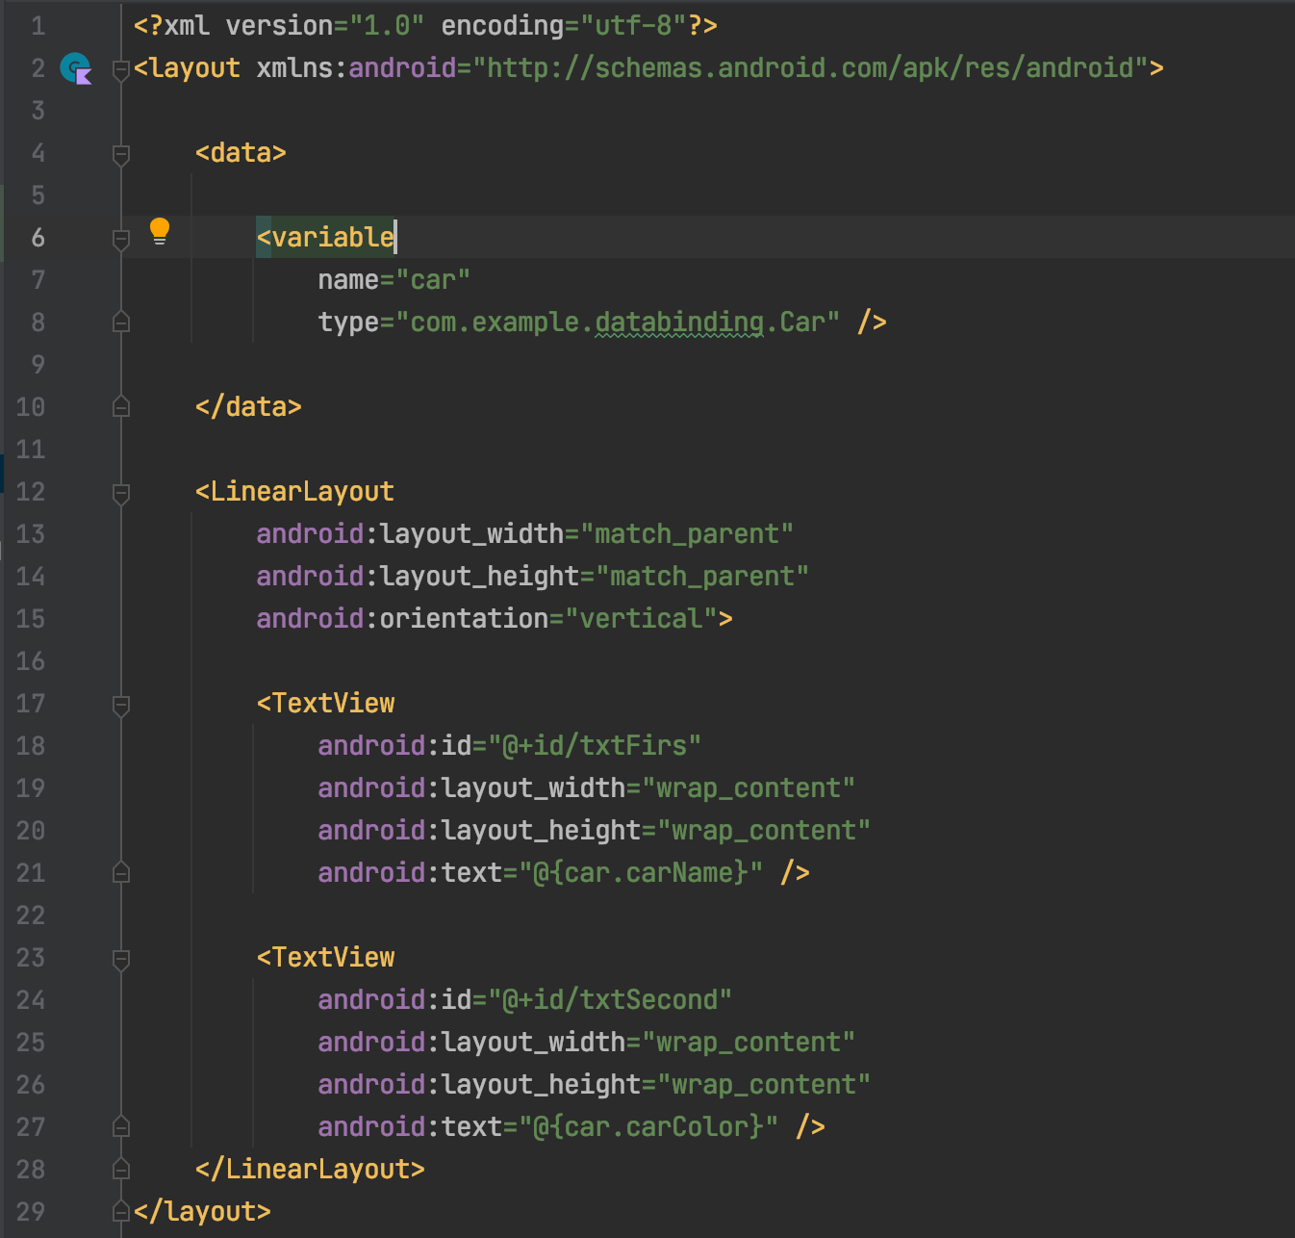Viewport: 1295px width, 1238px height.
Task: Collapse the LinearLayout element on line 12
Action: [119, 492]
